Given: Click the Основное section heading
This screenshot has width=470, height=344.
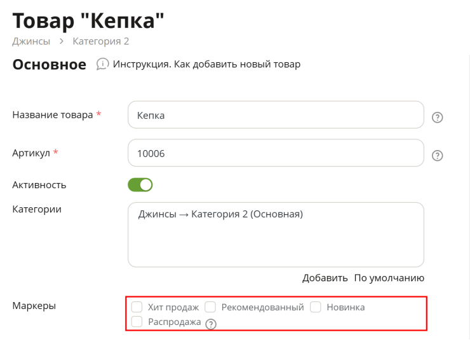Looking at the screenshot, I should point(50,64).
